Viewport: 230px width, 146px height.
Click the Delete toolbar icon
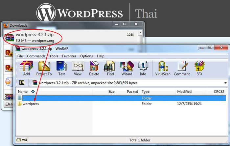coord(94,68)
